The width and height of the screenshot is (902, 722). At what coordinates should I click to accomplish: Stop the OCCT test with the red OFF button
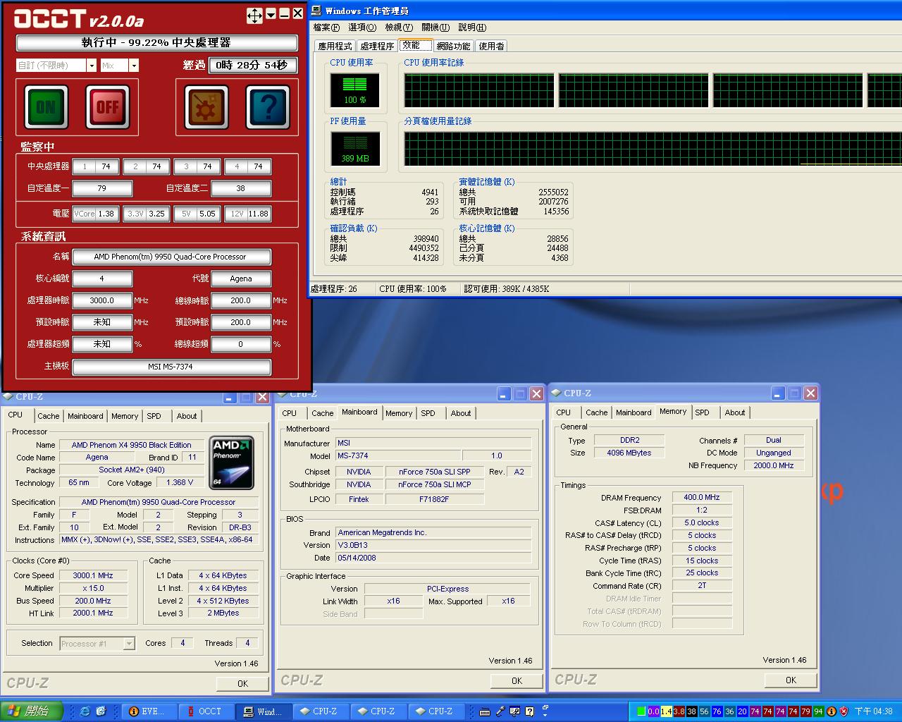tap(107, 107)
